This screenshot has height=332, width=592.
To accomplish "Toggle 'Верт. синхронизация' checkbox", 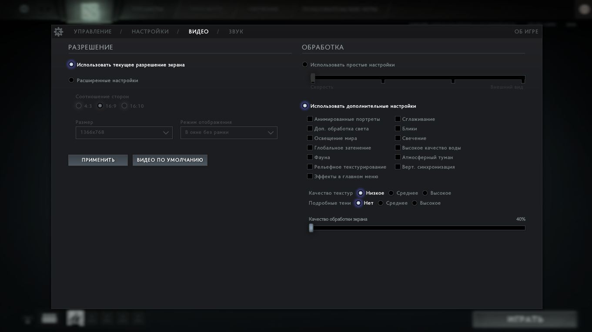I will coord(398,167).
